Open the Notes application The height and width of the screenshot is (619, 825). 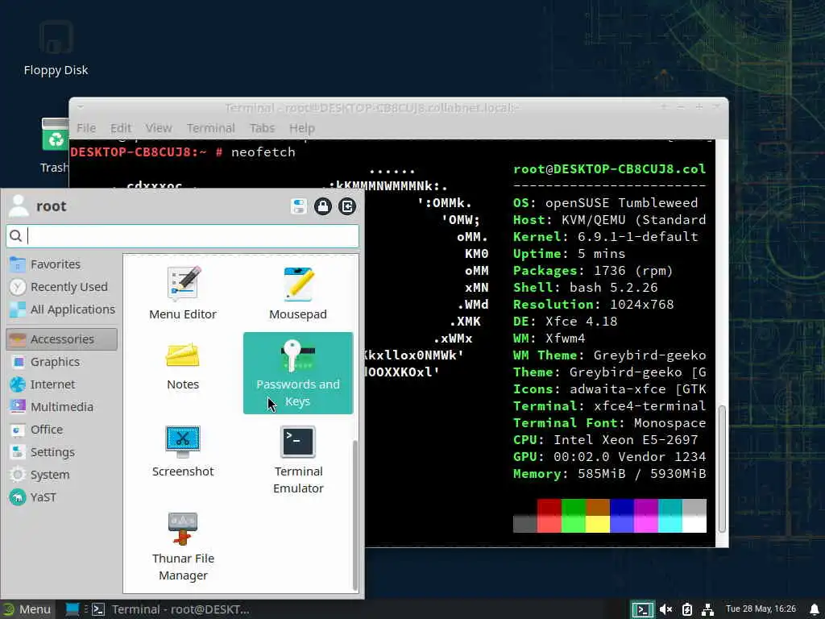[x=183, y=367]
